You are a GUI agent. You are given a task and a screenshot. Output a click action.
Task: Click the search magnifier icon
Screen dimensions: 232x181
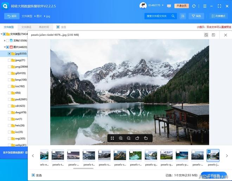pyautogui.click(x=173, y=16)
